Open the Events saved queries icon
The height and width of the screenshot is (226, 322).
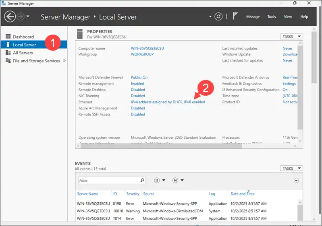click(176, 181)
